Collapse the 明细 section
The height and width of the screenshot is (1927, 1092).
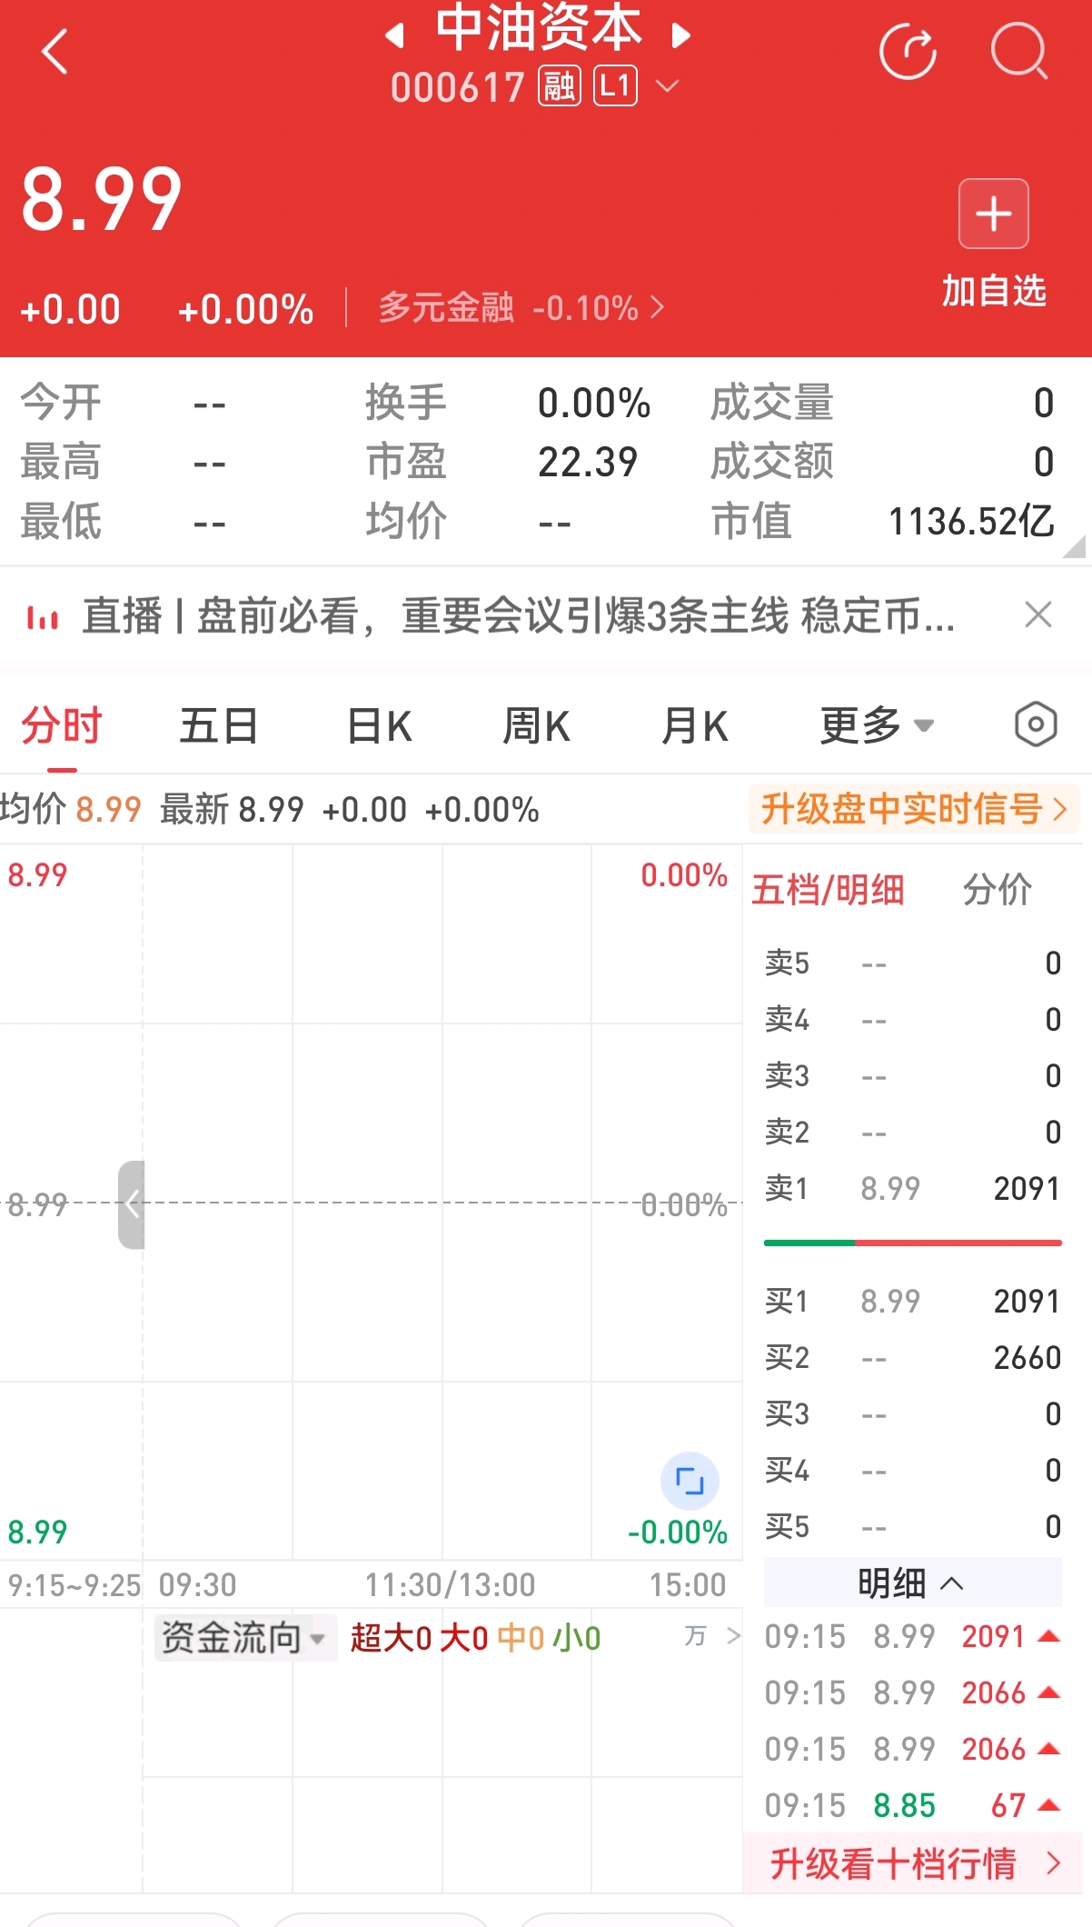(912, 1583)
